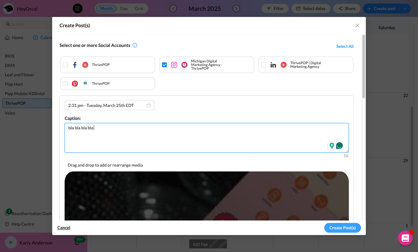Open the Help Centre link

(20, 224)
